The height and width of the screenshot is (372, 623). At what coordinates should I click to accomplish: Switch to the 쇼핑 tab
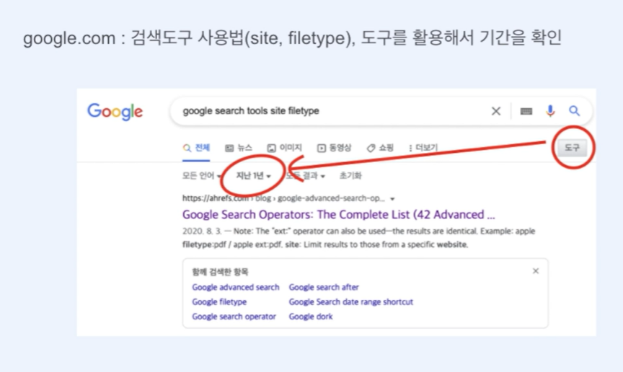(x=380, y=148)
